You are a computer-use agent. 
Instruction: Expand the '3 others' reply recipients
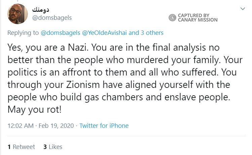152,33
